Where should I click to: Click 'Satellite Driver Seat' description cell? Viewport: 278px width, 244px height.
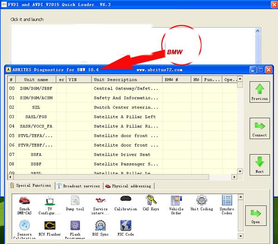(127, 154)
